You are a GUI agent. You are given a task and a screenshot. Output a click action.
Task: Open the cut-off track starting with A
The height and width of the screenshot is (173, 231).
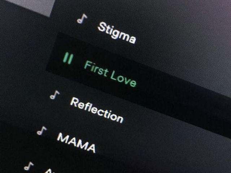[x=49, y=171]
